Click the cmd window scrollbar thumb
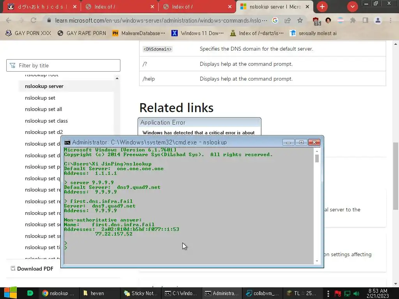399x299 pixels. coord(317,158)
